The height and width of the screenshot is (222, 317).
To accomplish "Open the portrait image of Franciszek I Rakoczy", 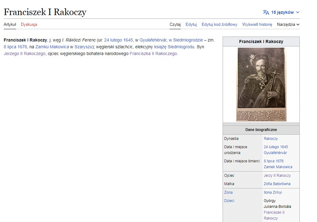I will (261, 84).
